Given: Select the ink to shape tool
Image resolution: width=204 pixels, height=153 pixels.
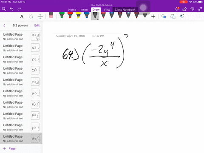Looking at the screenshot, I should pyautogui.click(x=164, y=17).
